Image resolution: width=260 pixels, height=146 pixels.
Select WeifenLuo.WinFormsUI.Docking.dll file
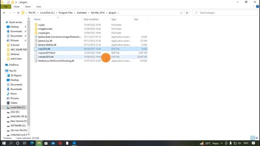(56, 61)
